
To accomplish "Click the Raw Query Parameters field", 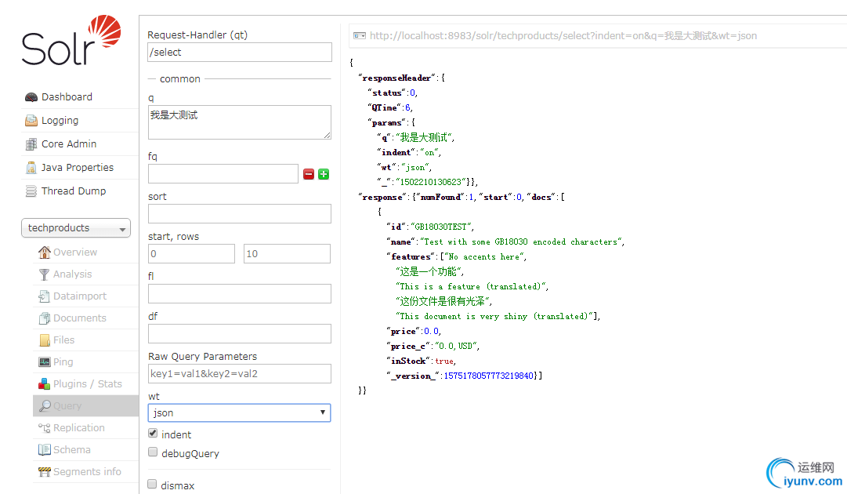I will (239, 373).
